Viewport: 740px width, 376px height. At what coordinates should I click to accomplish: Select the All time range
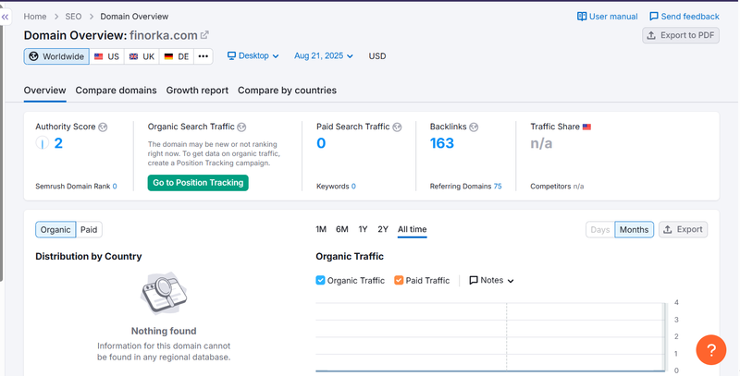[412, 229]
